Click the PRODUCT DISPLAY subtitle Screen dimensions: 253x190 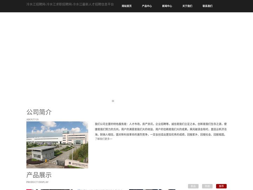(x=38, y=182)
